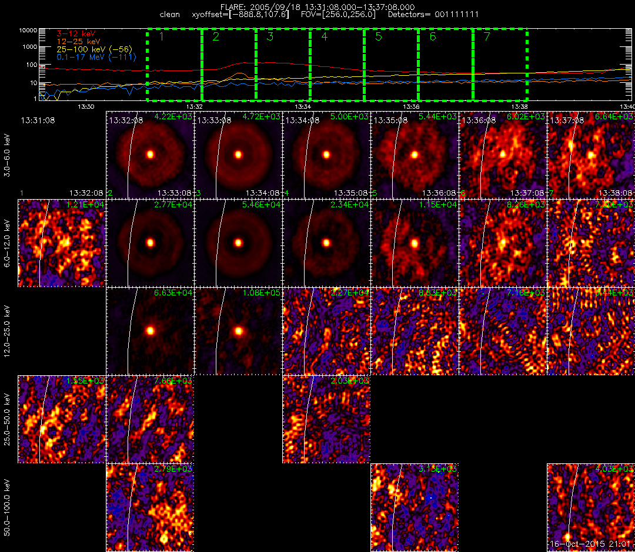Select the 12-25 keV image with peak 7.16E+03

tap(503, 331)
